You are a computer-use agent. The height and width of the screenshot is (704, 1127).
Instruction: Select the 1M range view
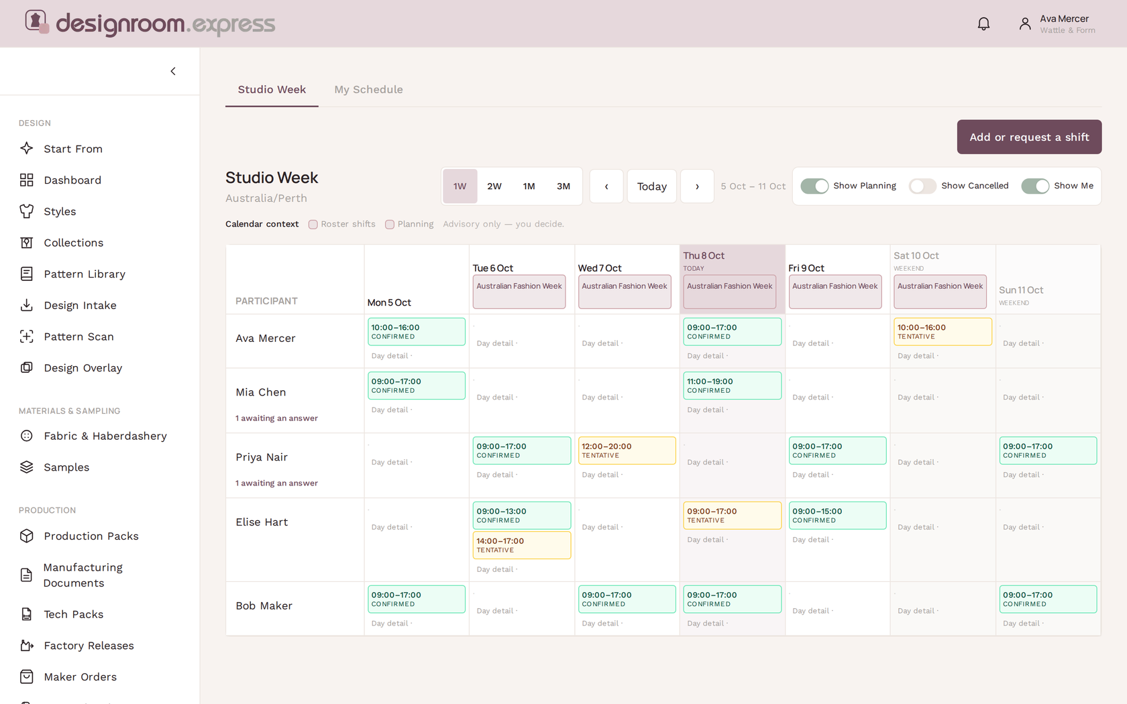coord(529,186)
